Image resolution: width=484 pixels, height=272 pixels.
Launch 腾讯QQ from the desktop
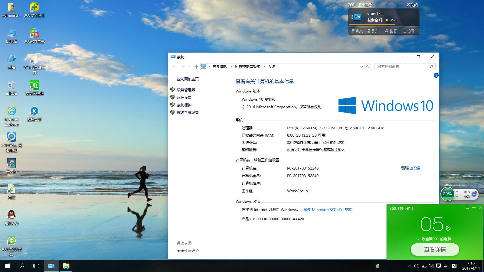[11, 218]
